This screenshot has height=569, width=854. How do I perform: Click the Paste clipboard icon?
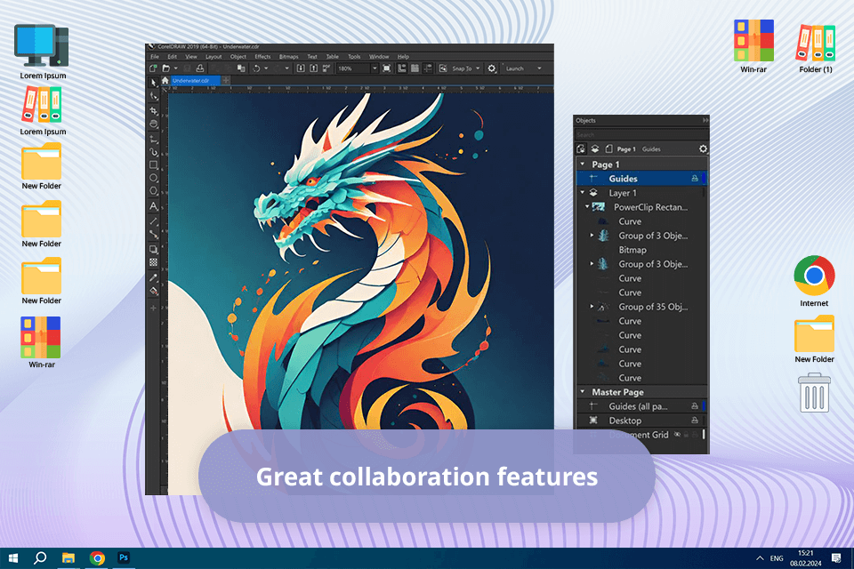click(241, 68)
